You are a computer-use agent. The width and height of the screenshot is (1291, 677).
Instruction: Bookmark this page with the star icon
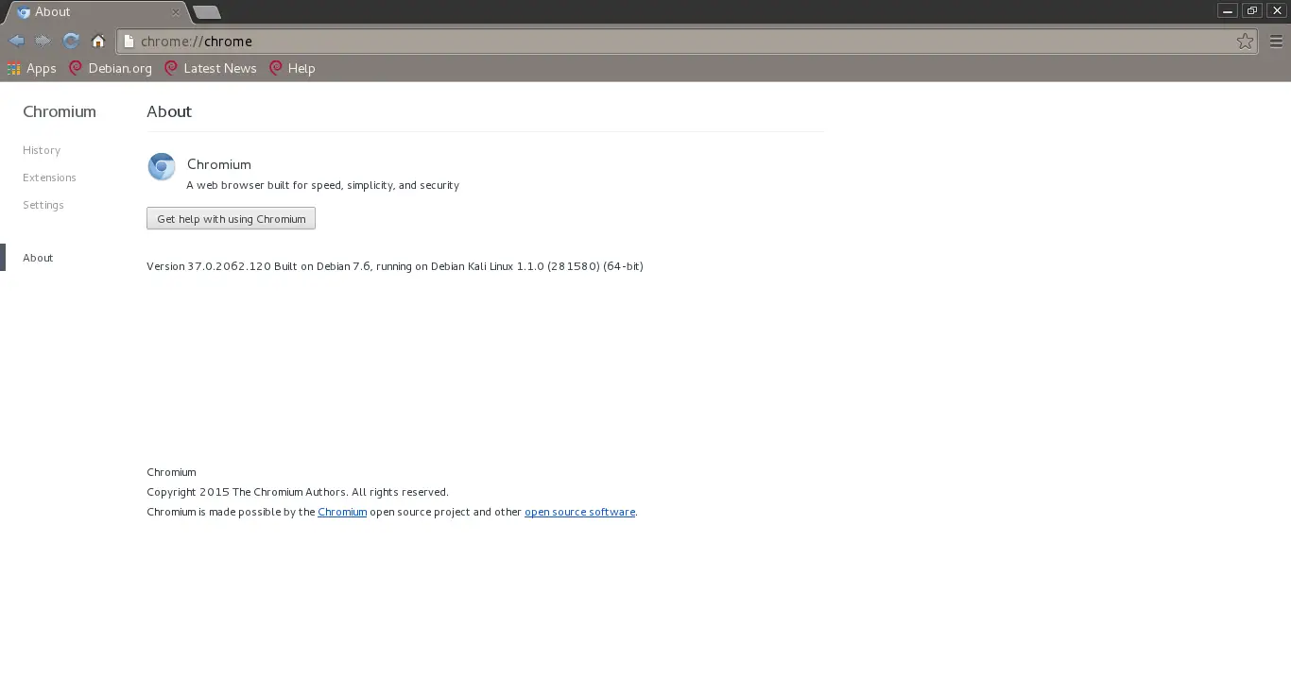(1245, 41)
